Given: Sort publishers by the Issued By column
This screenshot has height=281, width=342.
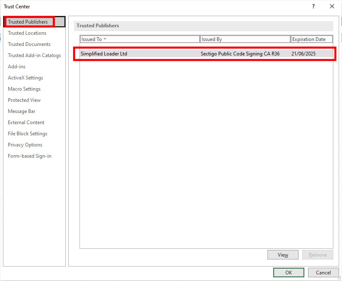Looking at the screenshot, I should click(x=245, y=39).
